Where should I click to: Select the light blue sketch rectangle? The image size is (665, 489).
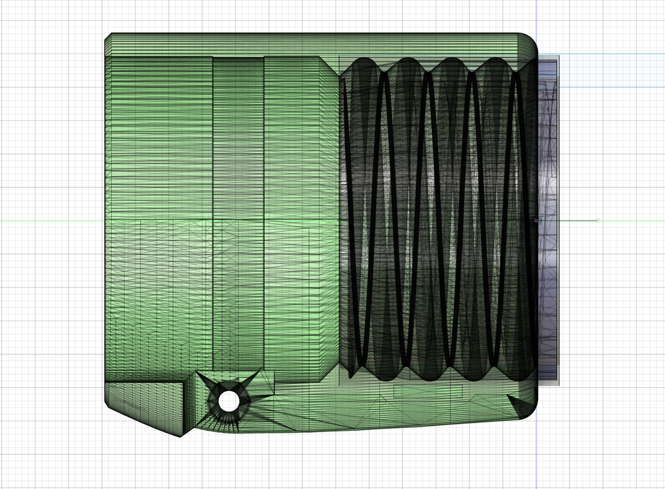[611, 70]
